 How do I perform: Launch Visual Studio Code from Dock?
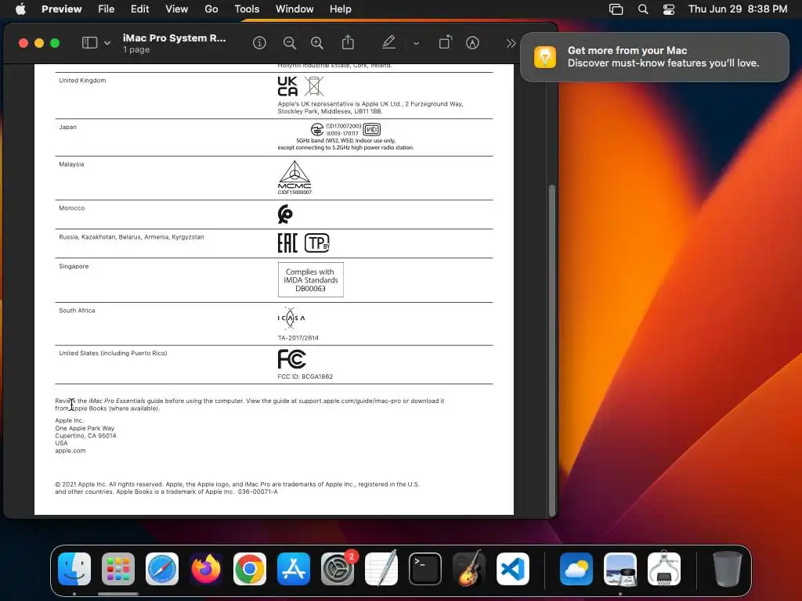pyautogui.click(x=512, y=569)
